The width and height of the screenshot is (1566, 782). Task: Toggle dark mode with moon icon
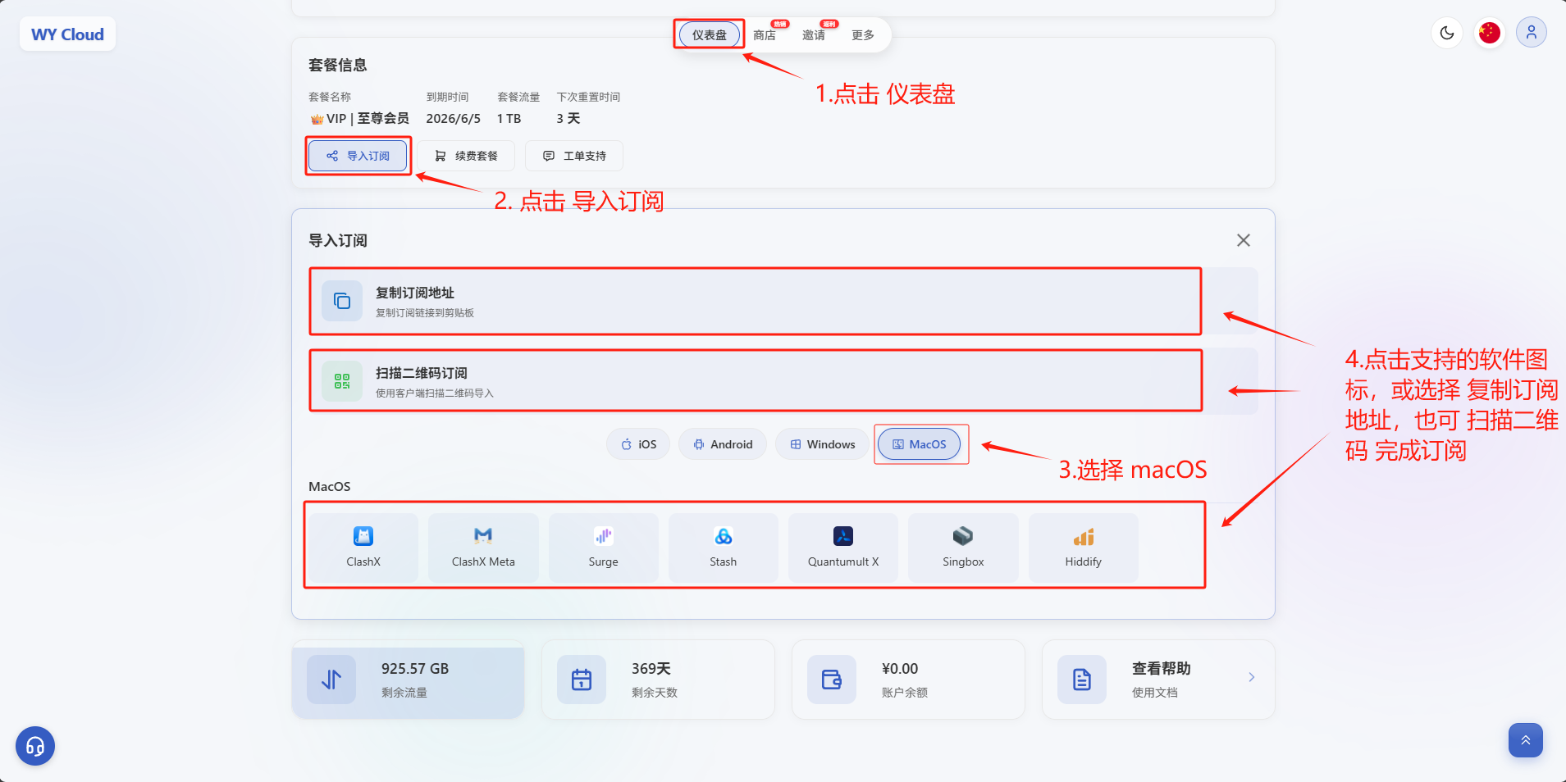click(x=1447, y=34)
